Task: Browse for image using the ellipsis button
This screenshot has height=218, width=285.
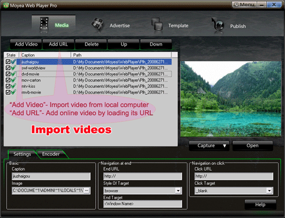Action: coord(87,191)
